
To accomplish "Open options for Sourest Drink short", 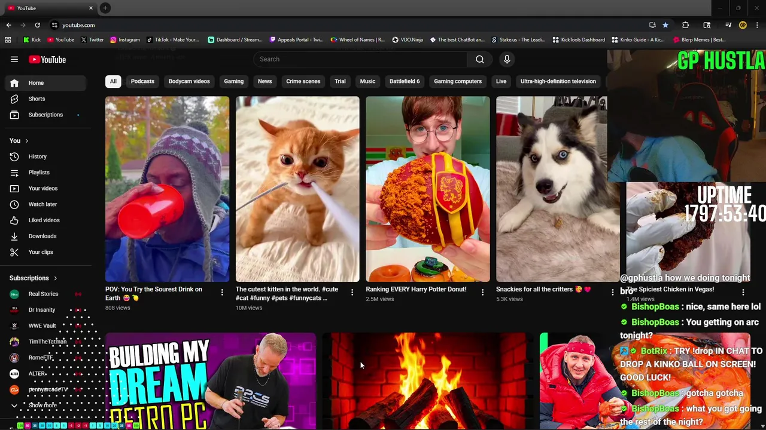I will (x=222, y=292).
